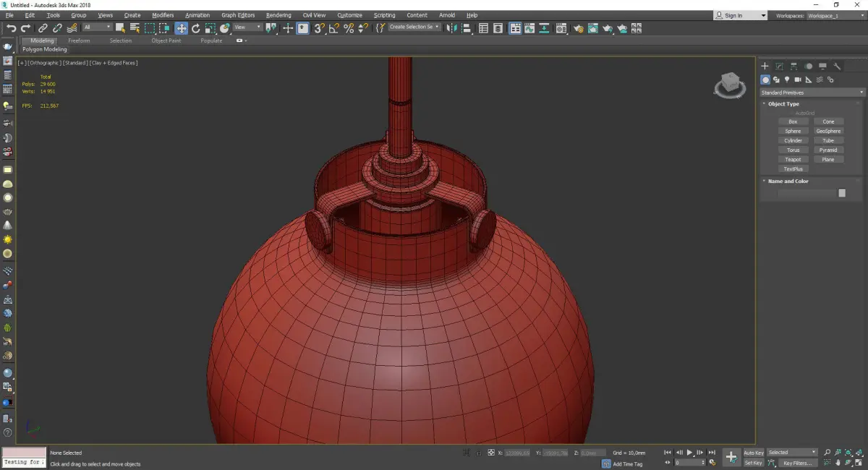Image resolution: width=868 pixels, height=470 pixels.
Task: Open the Selected key filter dropdown
Action: point(792,453)
